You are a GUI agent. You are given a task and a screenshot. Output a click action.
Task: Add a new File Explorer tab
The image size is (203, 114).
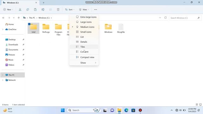pyautogui.click(x=43, y=3)
